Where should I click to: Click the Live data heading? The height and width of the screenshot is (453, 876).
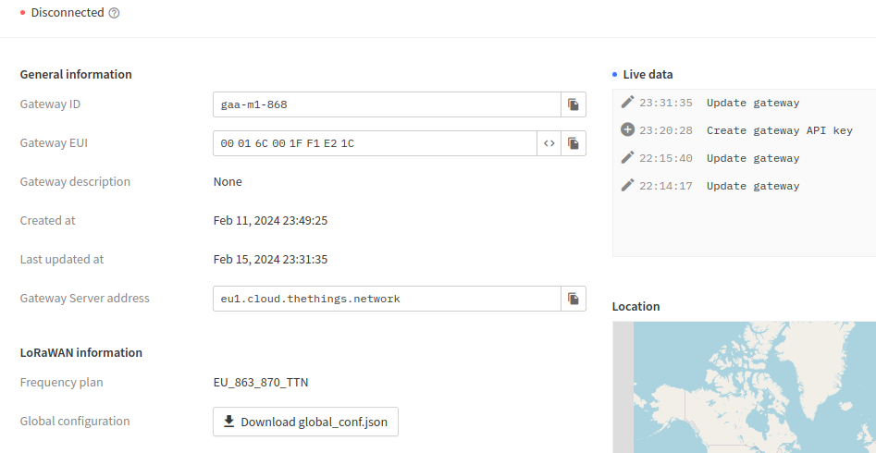[648, 74]
